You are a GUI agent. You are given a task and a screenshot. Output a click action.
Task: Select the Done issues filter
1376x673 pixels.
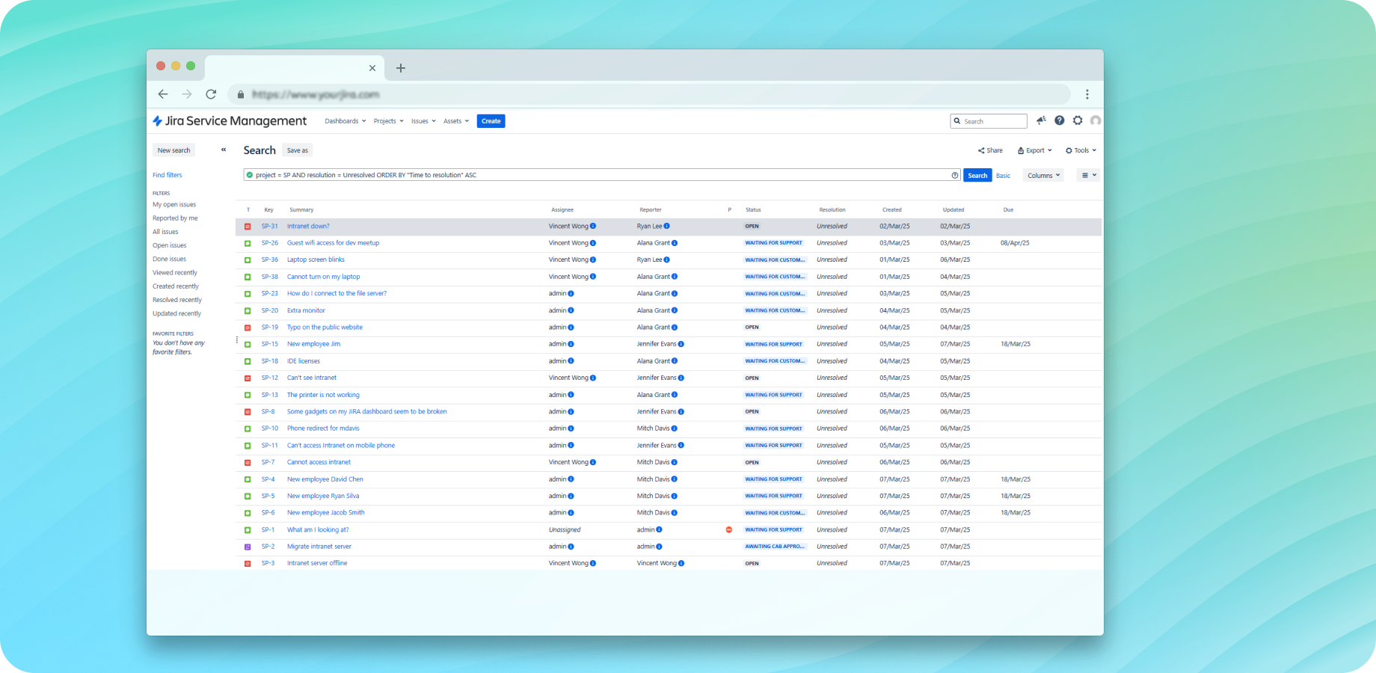pos(170,259)
